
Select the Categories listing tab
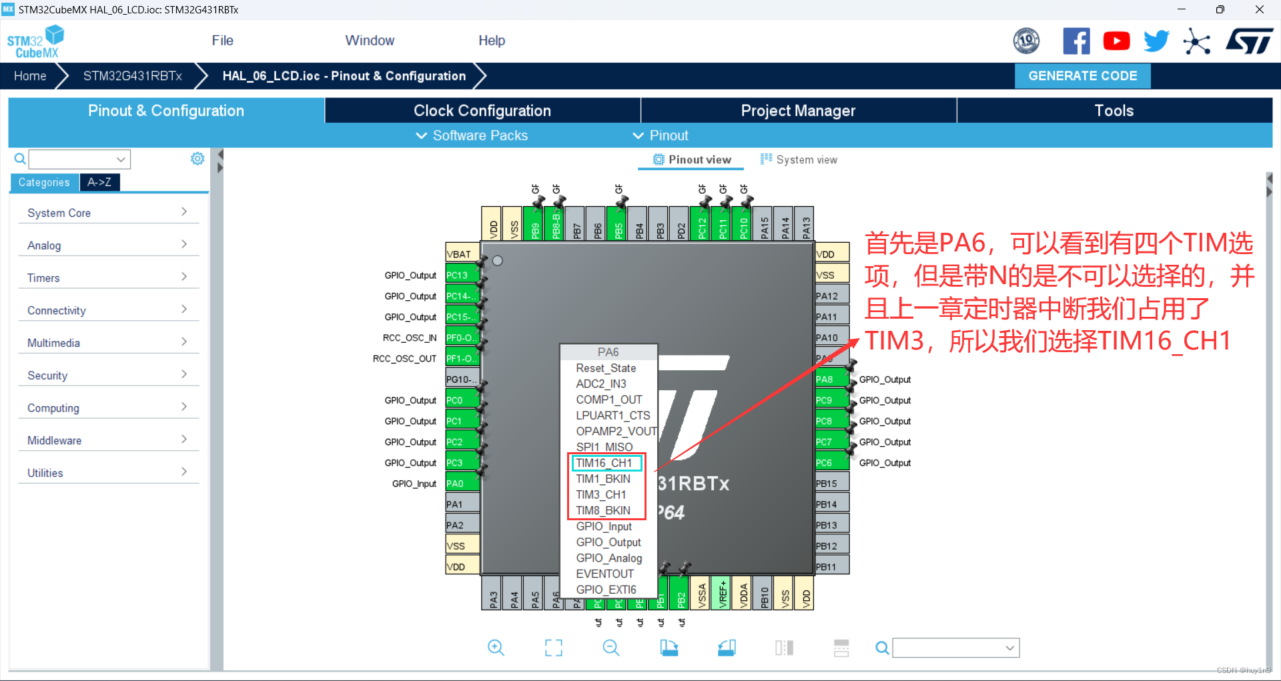point(44,182)
